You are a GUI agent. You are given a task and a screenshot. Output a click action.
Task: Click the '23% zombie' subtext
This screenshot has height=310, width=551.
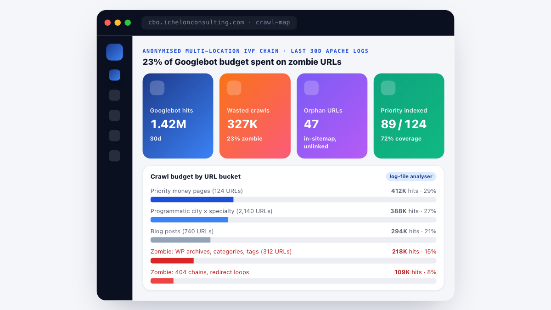pyautogui.click(x=245, y=138)
